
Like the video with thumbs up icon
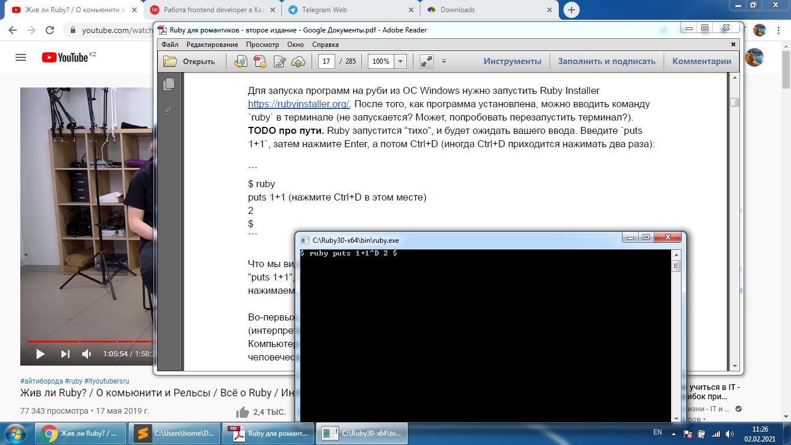click(243, 413)
